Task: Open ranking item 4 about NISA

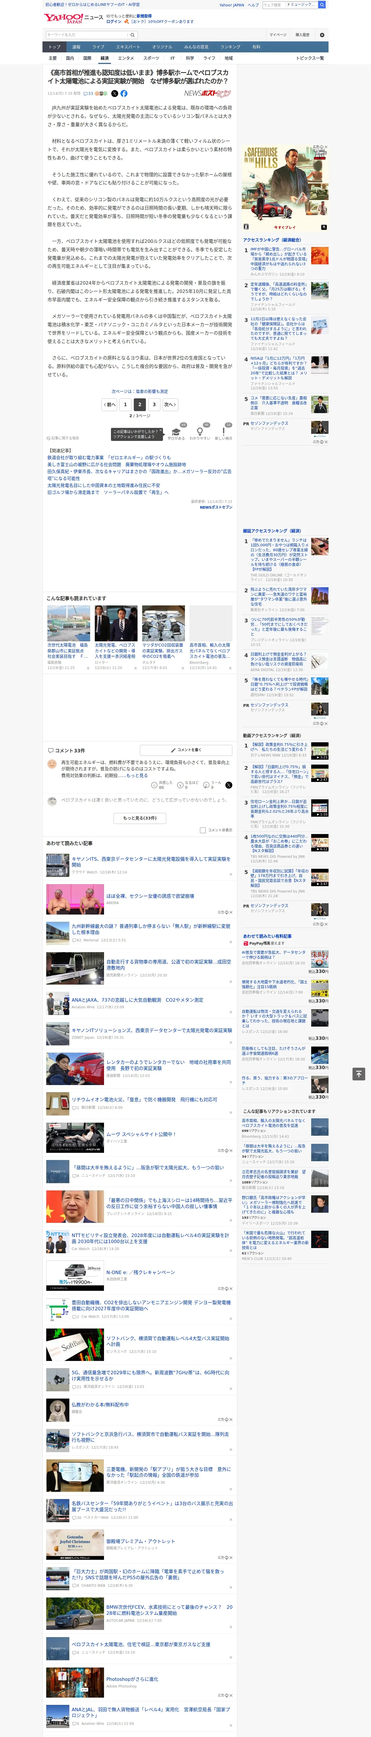Action: [279, 368]
